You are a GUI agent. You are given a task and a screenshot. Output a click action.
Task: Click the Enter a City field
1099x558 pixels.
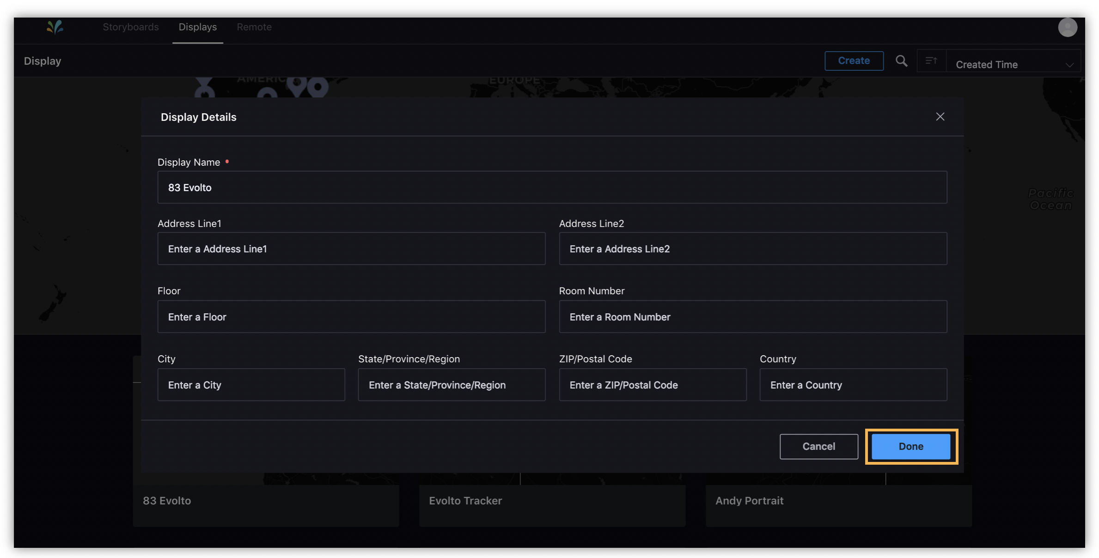pos(251,385)
